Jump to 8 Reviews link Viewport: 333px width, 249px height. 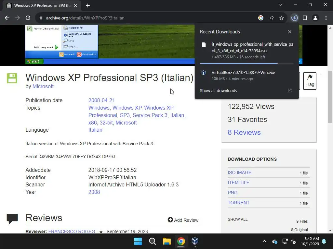[x=244, y=132]
